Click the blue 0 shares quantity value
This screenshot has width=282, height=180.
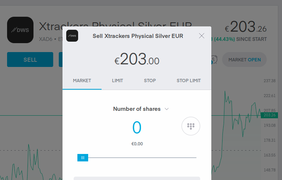click(137, 127)
